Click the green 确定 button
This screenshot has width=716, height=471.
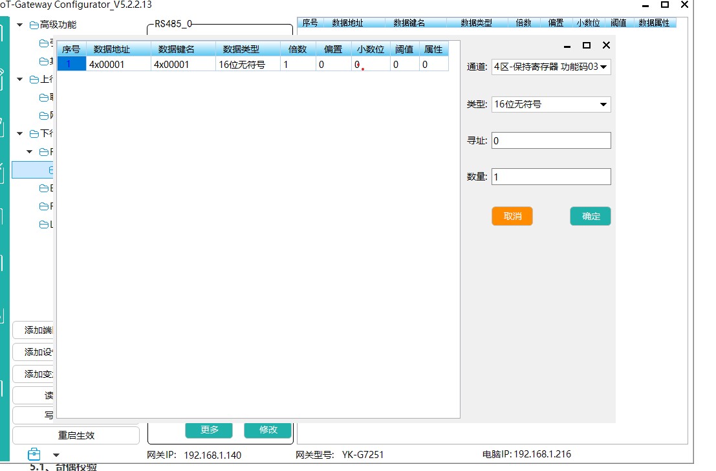(x=591, y=216)
